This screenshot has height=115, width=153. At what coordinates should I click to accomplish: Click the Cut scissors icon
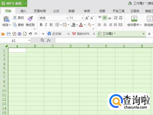coord(15,18)
